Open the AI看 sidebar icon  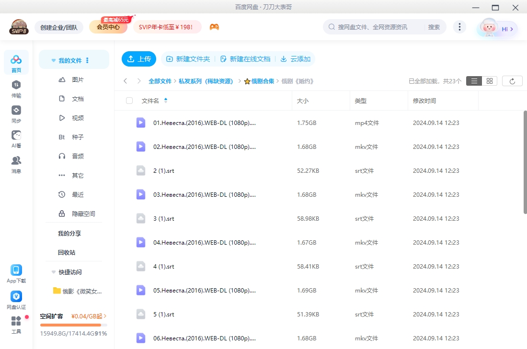[16, 135]
